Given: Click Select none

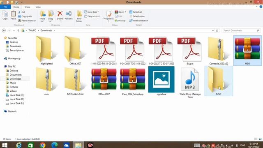Looking at the screenshot, I should pyautogui.click(x=137, y=16).
